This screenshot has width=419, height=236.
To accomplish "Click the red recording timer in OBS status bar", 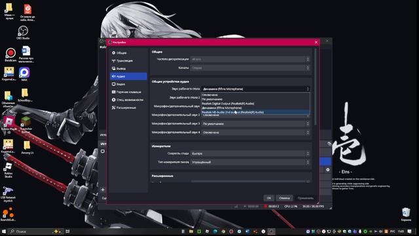I will [x=272, y=206].
